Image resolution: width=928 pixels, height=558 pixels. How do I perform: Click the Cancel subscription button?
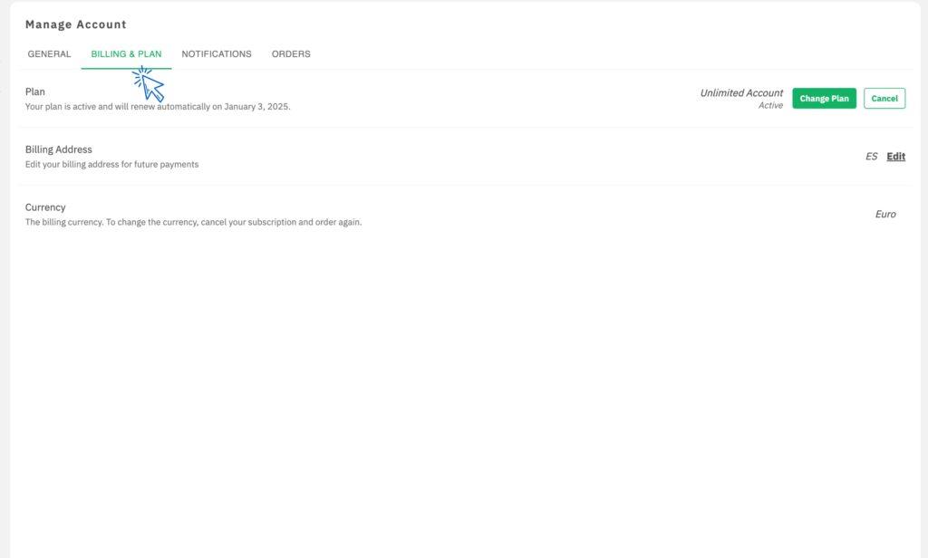(884, 99)
